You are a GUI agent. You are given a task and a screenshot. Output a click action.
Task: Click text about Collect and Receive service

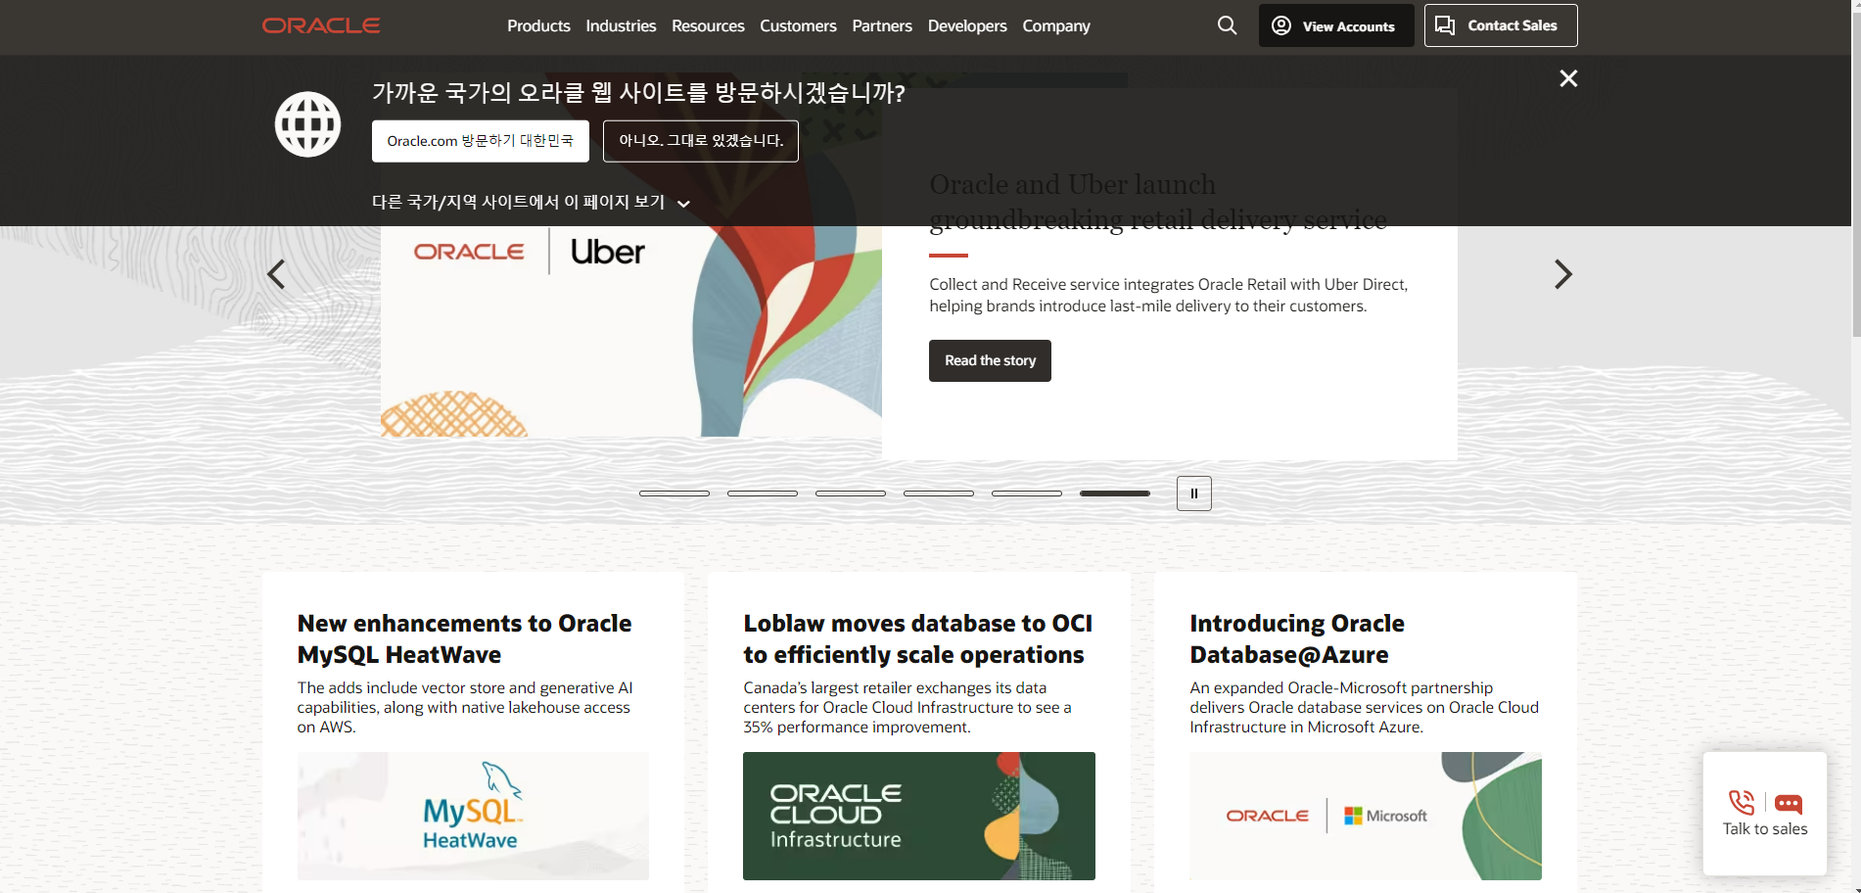pos(1168,295)
